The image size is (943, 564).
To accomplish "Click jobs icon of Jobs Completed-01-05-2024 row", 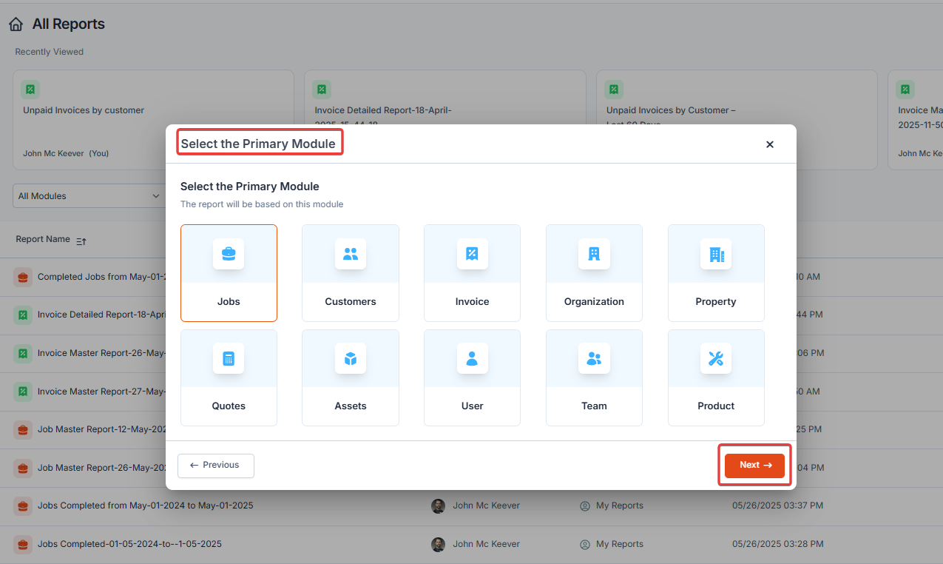I will [23, 544].
